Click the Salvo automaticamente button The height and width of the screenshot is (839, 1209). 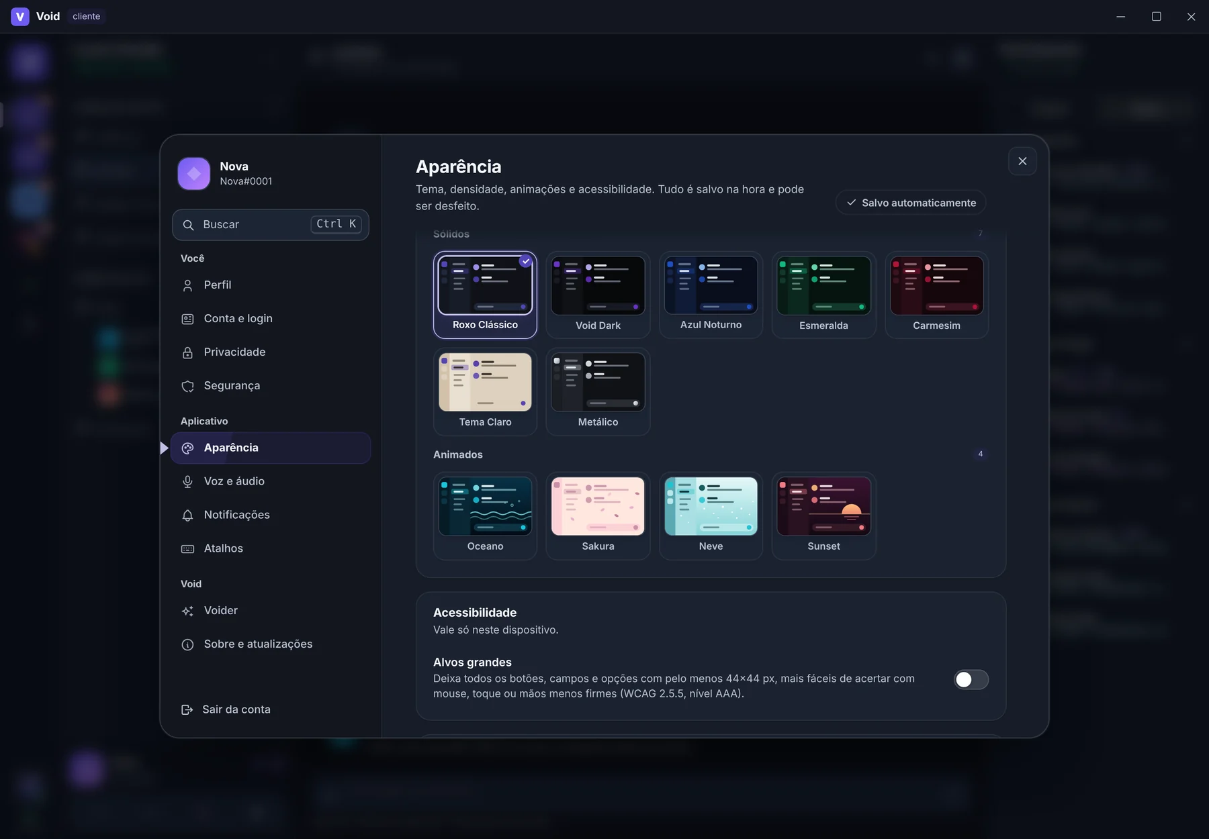click(x=911, y=203)
